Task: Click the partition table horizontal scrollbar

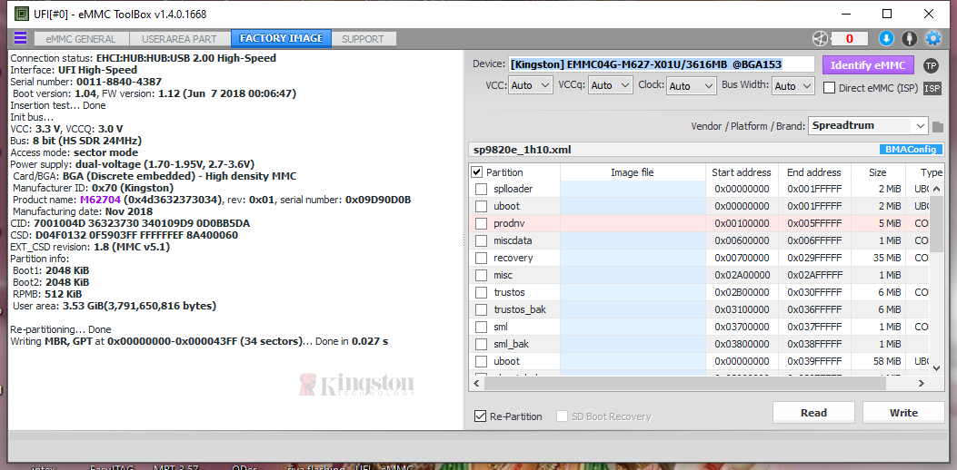Action: pos(684,384)
